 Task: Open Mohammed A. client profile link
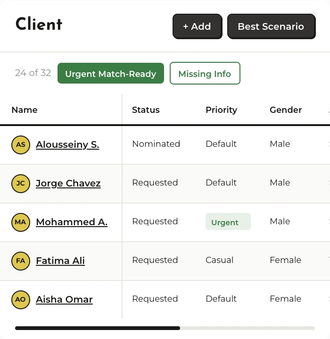point(72,222)
